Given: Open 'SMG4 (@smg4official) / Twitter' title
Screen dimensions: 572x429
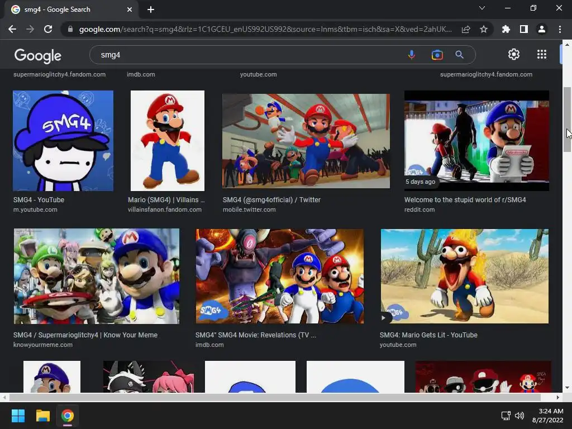Looking at the screenshot, I should click(272, 200).
